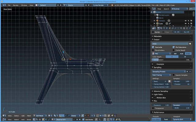This screenshot has width=196, height=122.
Task: Select vertex select mode icon in 3D header
Action: [x=83, y=116]
